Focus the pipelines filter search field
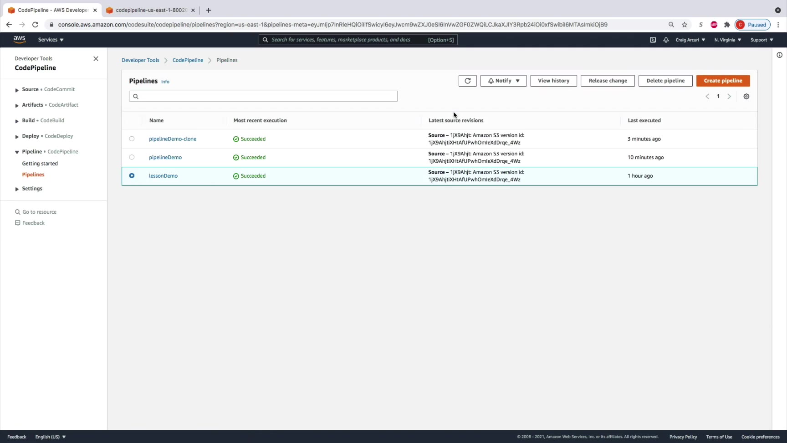 click(x=263, y=96)
